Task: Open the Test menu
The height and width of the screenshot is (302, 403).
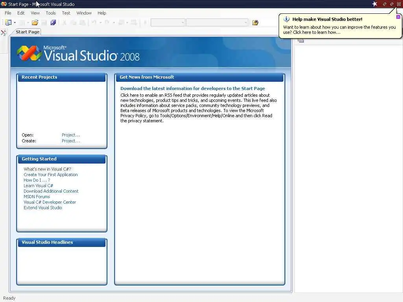Action: tap(66, 13)
